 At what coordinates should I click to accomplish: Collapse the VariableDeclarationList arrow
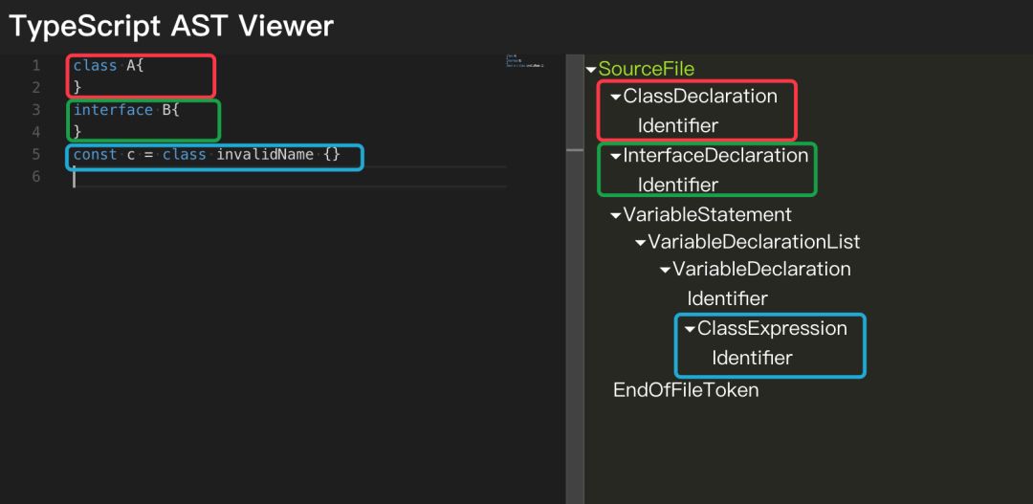[x=640, y=243]
